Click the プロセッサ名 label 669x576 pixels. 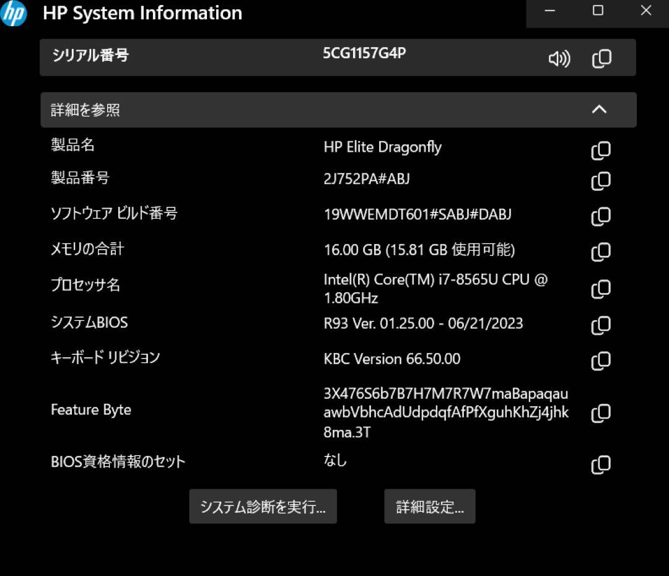[x=85, y=284]
